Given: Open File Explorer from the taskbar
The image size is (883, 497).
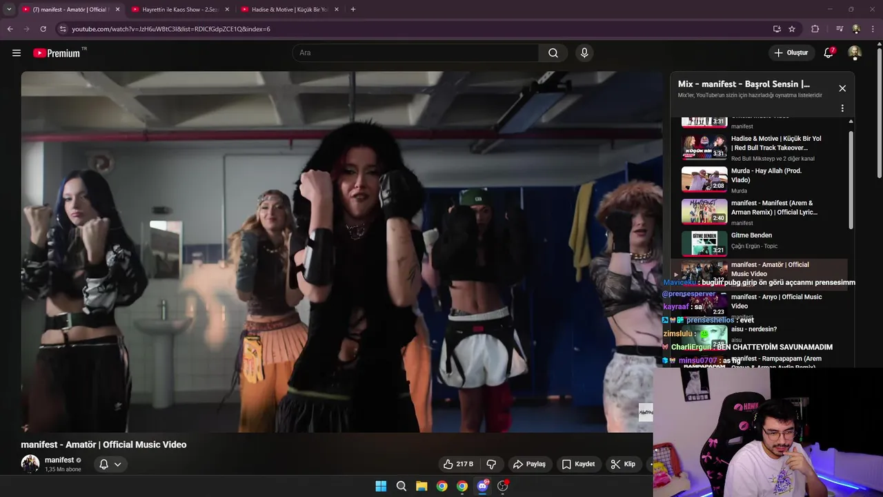Looking at the screenshot, I should 421,486.
